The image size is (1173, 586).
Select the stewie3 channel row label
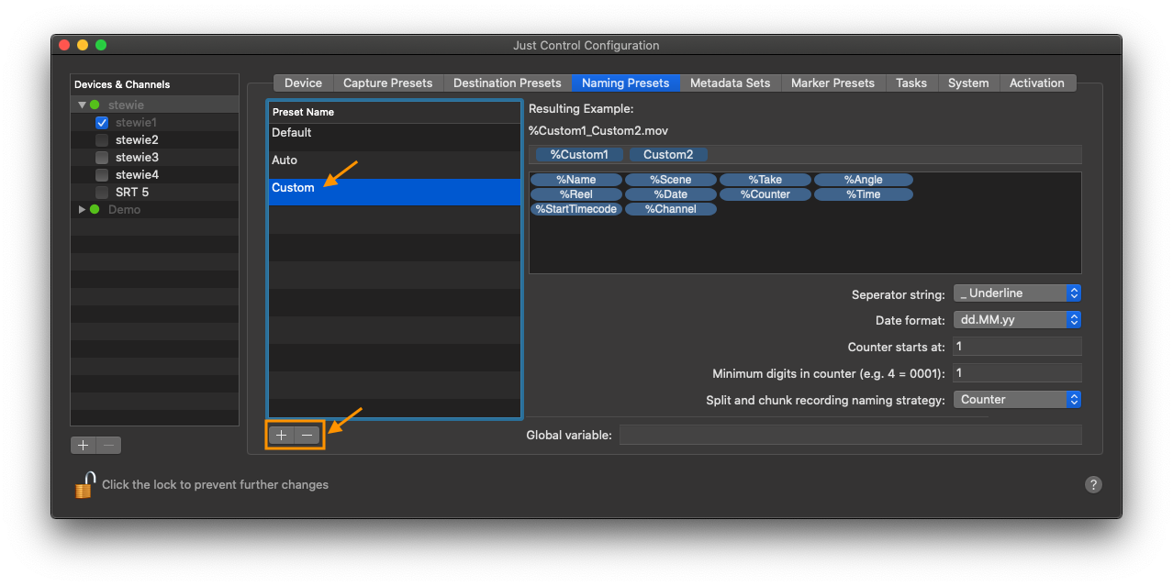tap(137, 157)
